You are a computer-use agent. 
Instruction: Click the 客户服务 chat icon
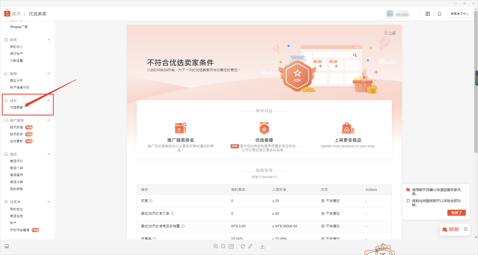tap(6, 120)
